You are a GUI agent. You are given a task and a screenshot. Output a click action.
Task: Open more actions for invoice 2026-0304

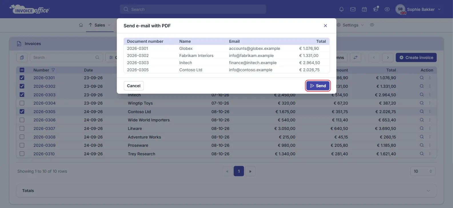(430, 103)
